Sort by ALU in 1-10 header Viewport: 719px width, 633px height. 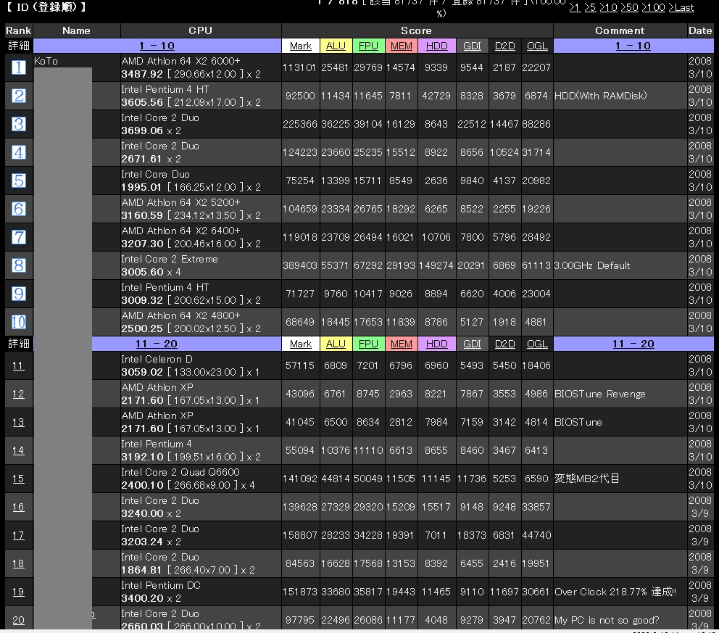point(336,46)
